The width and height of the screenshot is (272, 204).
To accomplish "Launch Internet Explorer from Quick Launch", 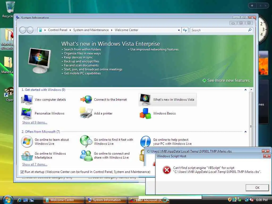I will [19, 200].
